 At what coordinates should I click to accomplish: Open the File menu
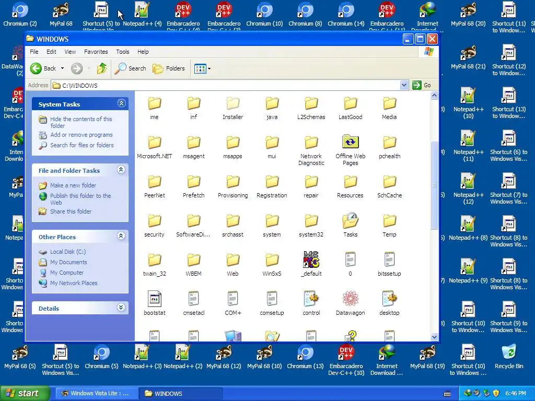pos(34,52)
